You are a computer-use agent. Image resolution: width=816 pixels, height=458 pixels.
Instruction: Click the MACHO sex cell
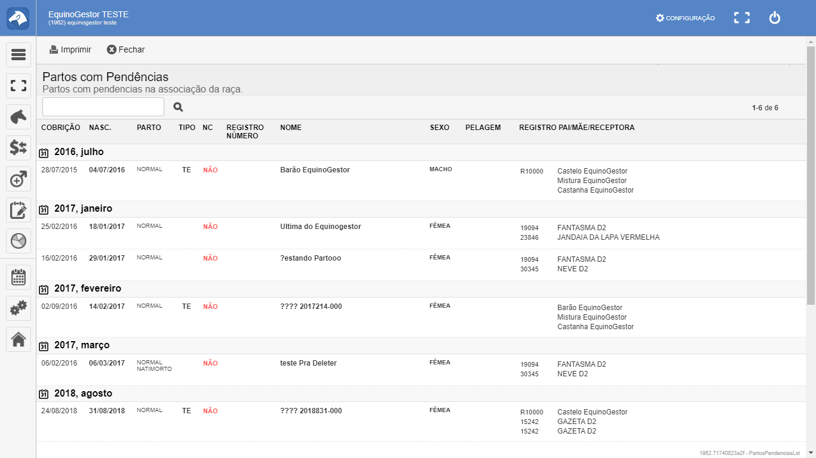point(441,169)
